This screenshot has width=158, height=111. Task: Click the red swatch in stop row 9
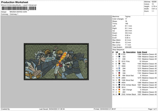click(119, 73)
